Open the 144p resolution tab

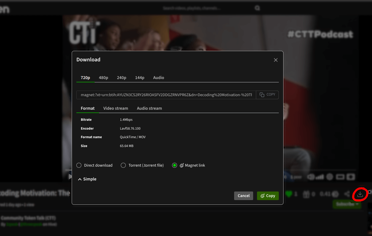[140, 78]
